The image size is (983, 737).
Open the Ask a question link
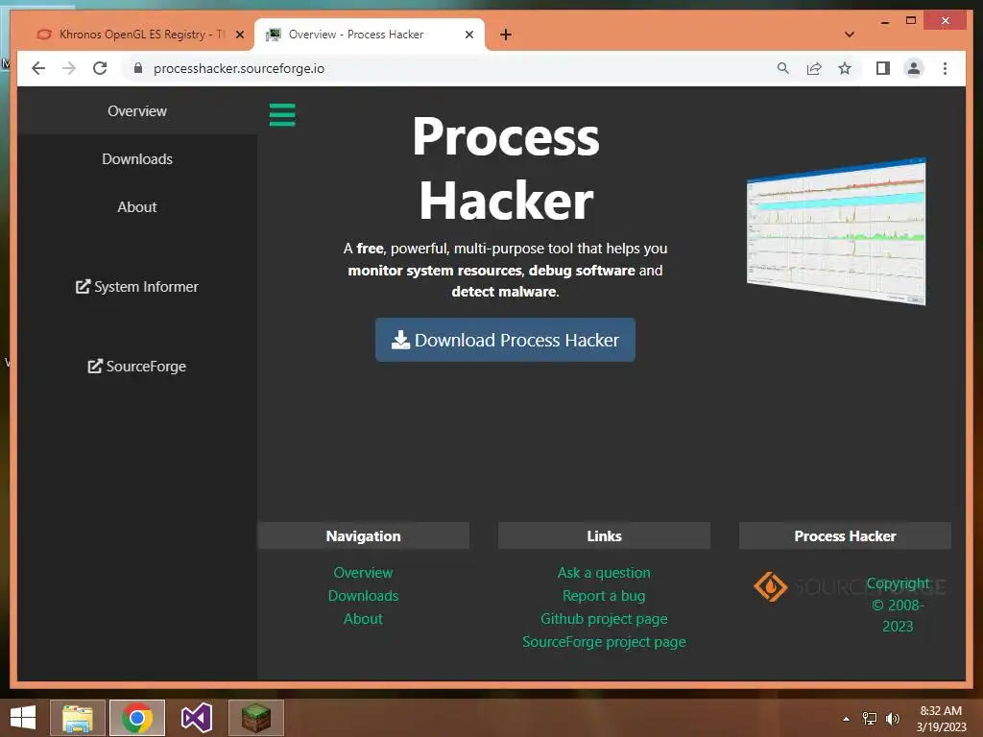pos(604,573)
